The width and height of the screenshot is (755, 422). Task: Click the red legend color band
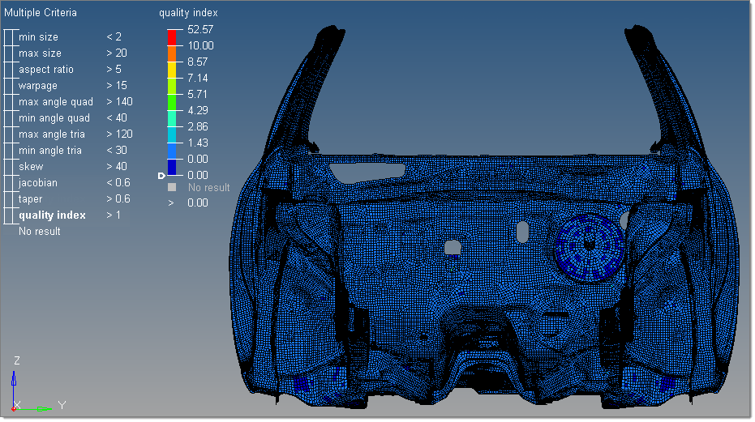[172, 36]
